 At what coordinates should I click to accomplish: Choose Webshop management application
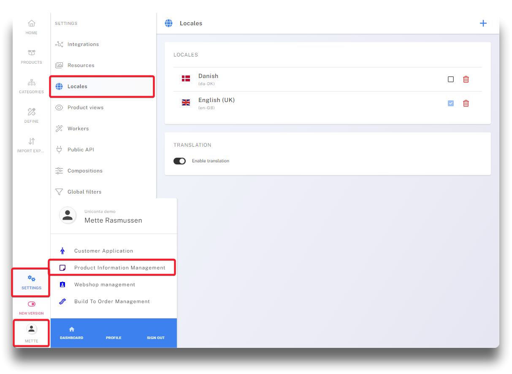(105, 285)
